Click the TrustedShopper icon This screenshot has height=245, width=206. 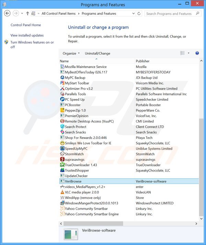pos(62,170)
